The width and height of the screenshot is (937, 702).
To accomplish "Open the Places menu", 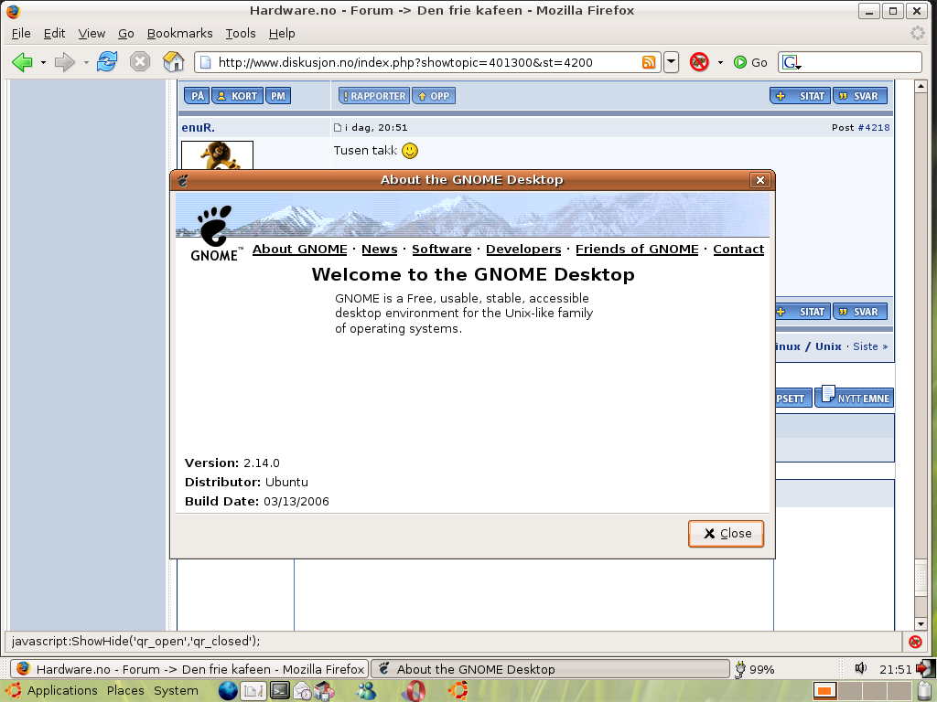I will tap(125, 691).
